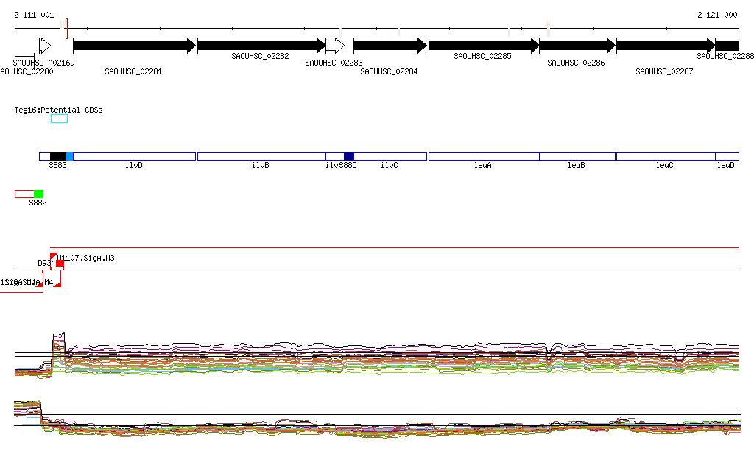Viewport: 754px width, 450px height.
Task: Click the dark blue S885 segment block
Action: [x=349, y=156]
